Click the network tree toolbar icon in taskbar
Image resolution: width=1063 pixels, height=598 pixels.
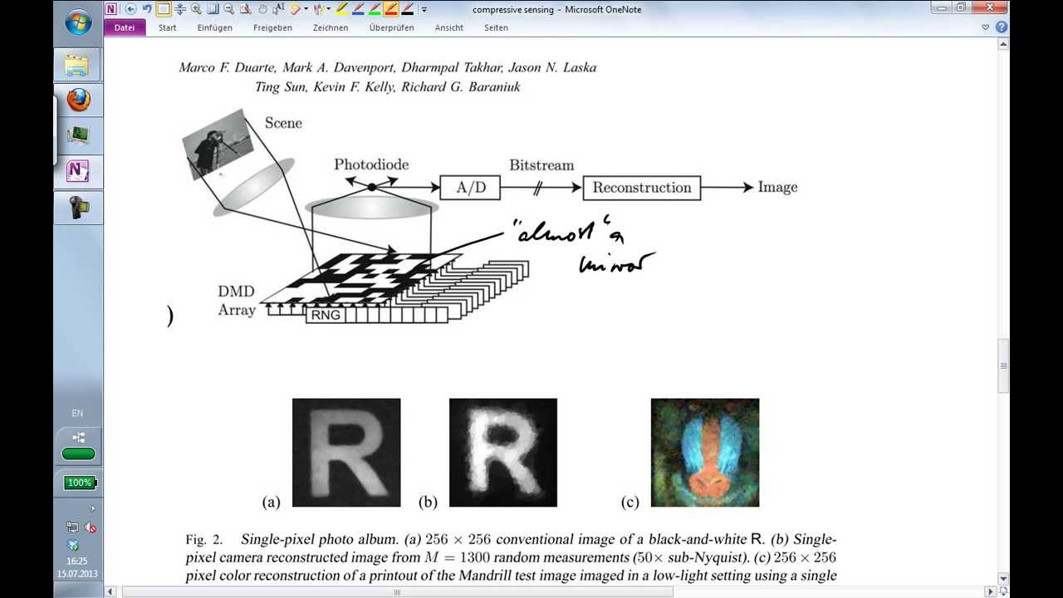78,437
